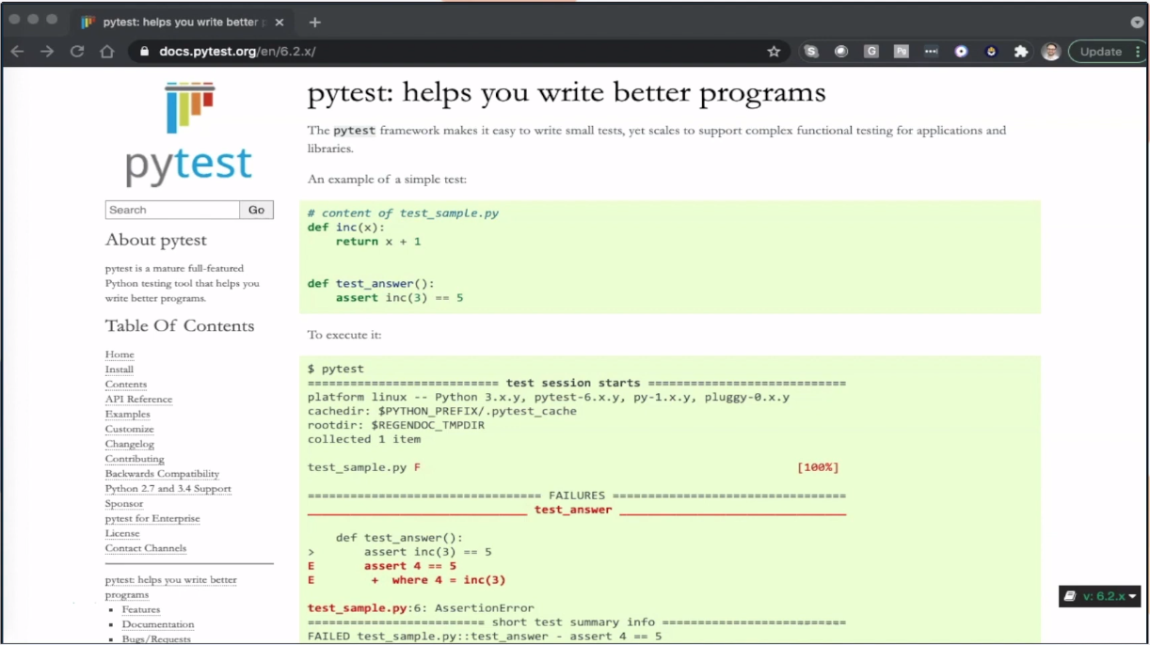Click the Go search button

(x=256, y=210)
